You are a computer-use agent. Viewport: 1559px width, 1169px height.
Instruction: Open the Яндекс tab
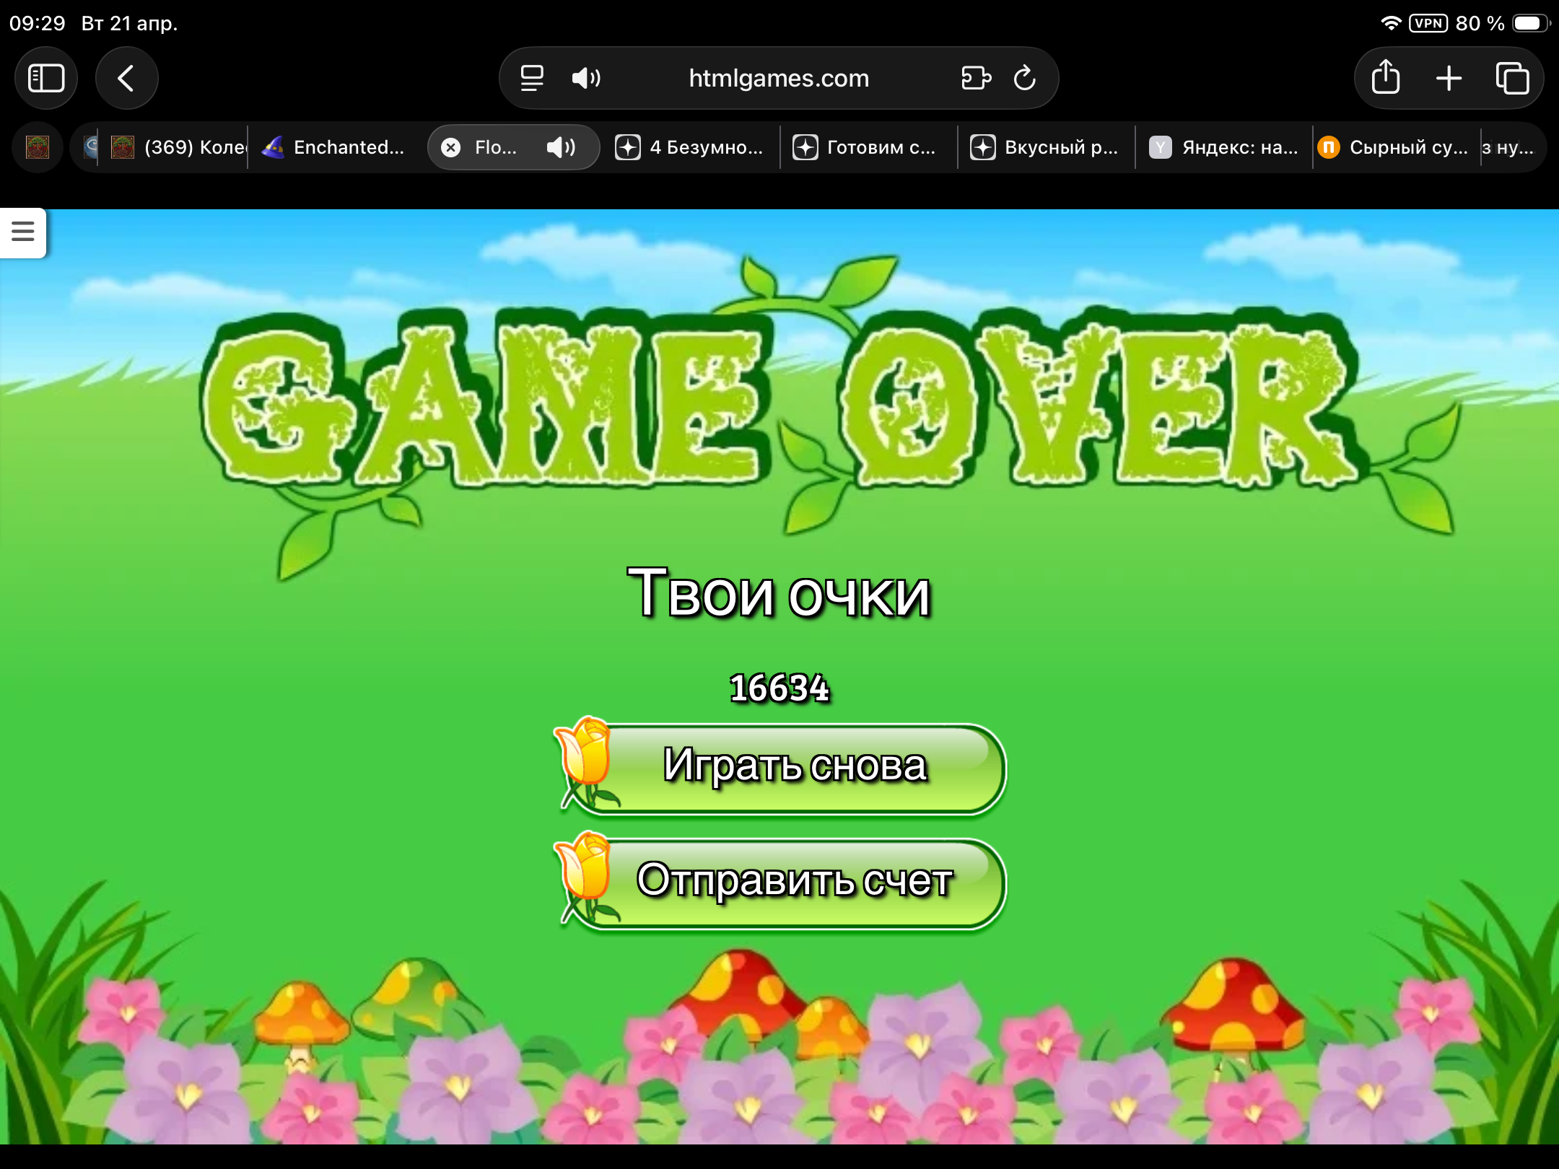[x=1225, y=147]
